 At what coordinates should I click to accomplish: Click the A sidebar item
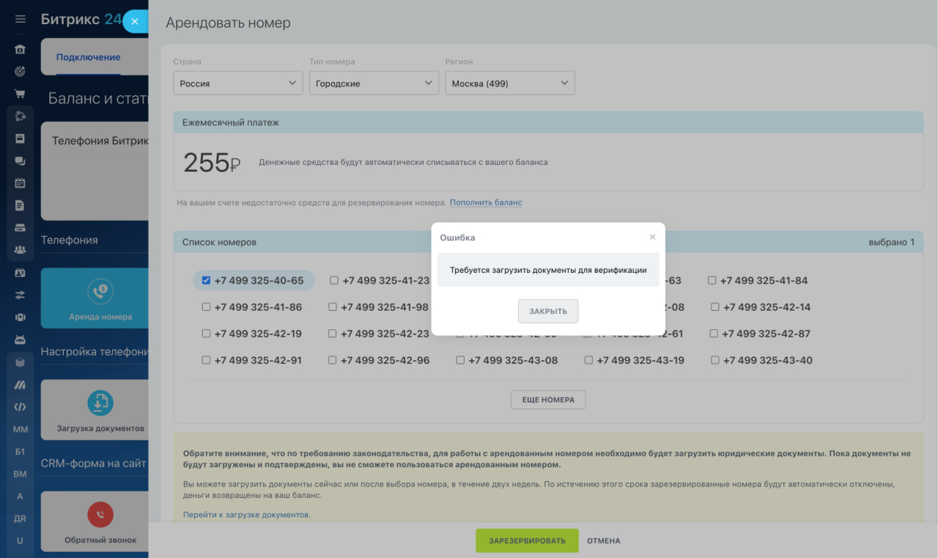click(x=20, y=496)
